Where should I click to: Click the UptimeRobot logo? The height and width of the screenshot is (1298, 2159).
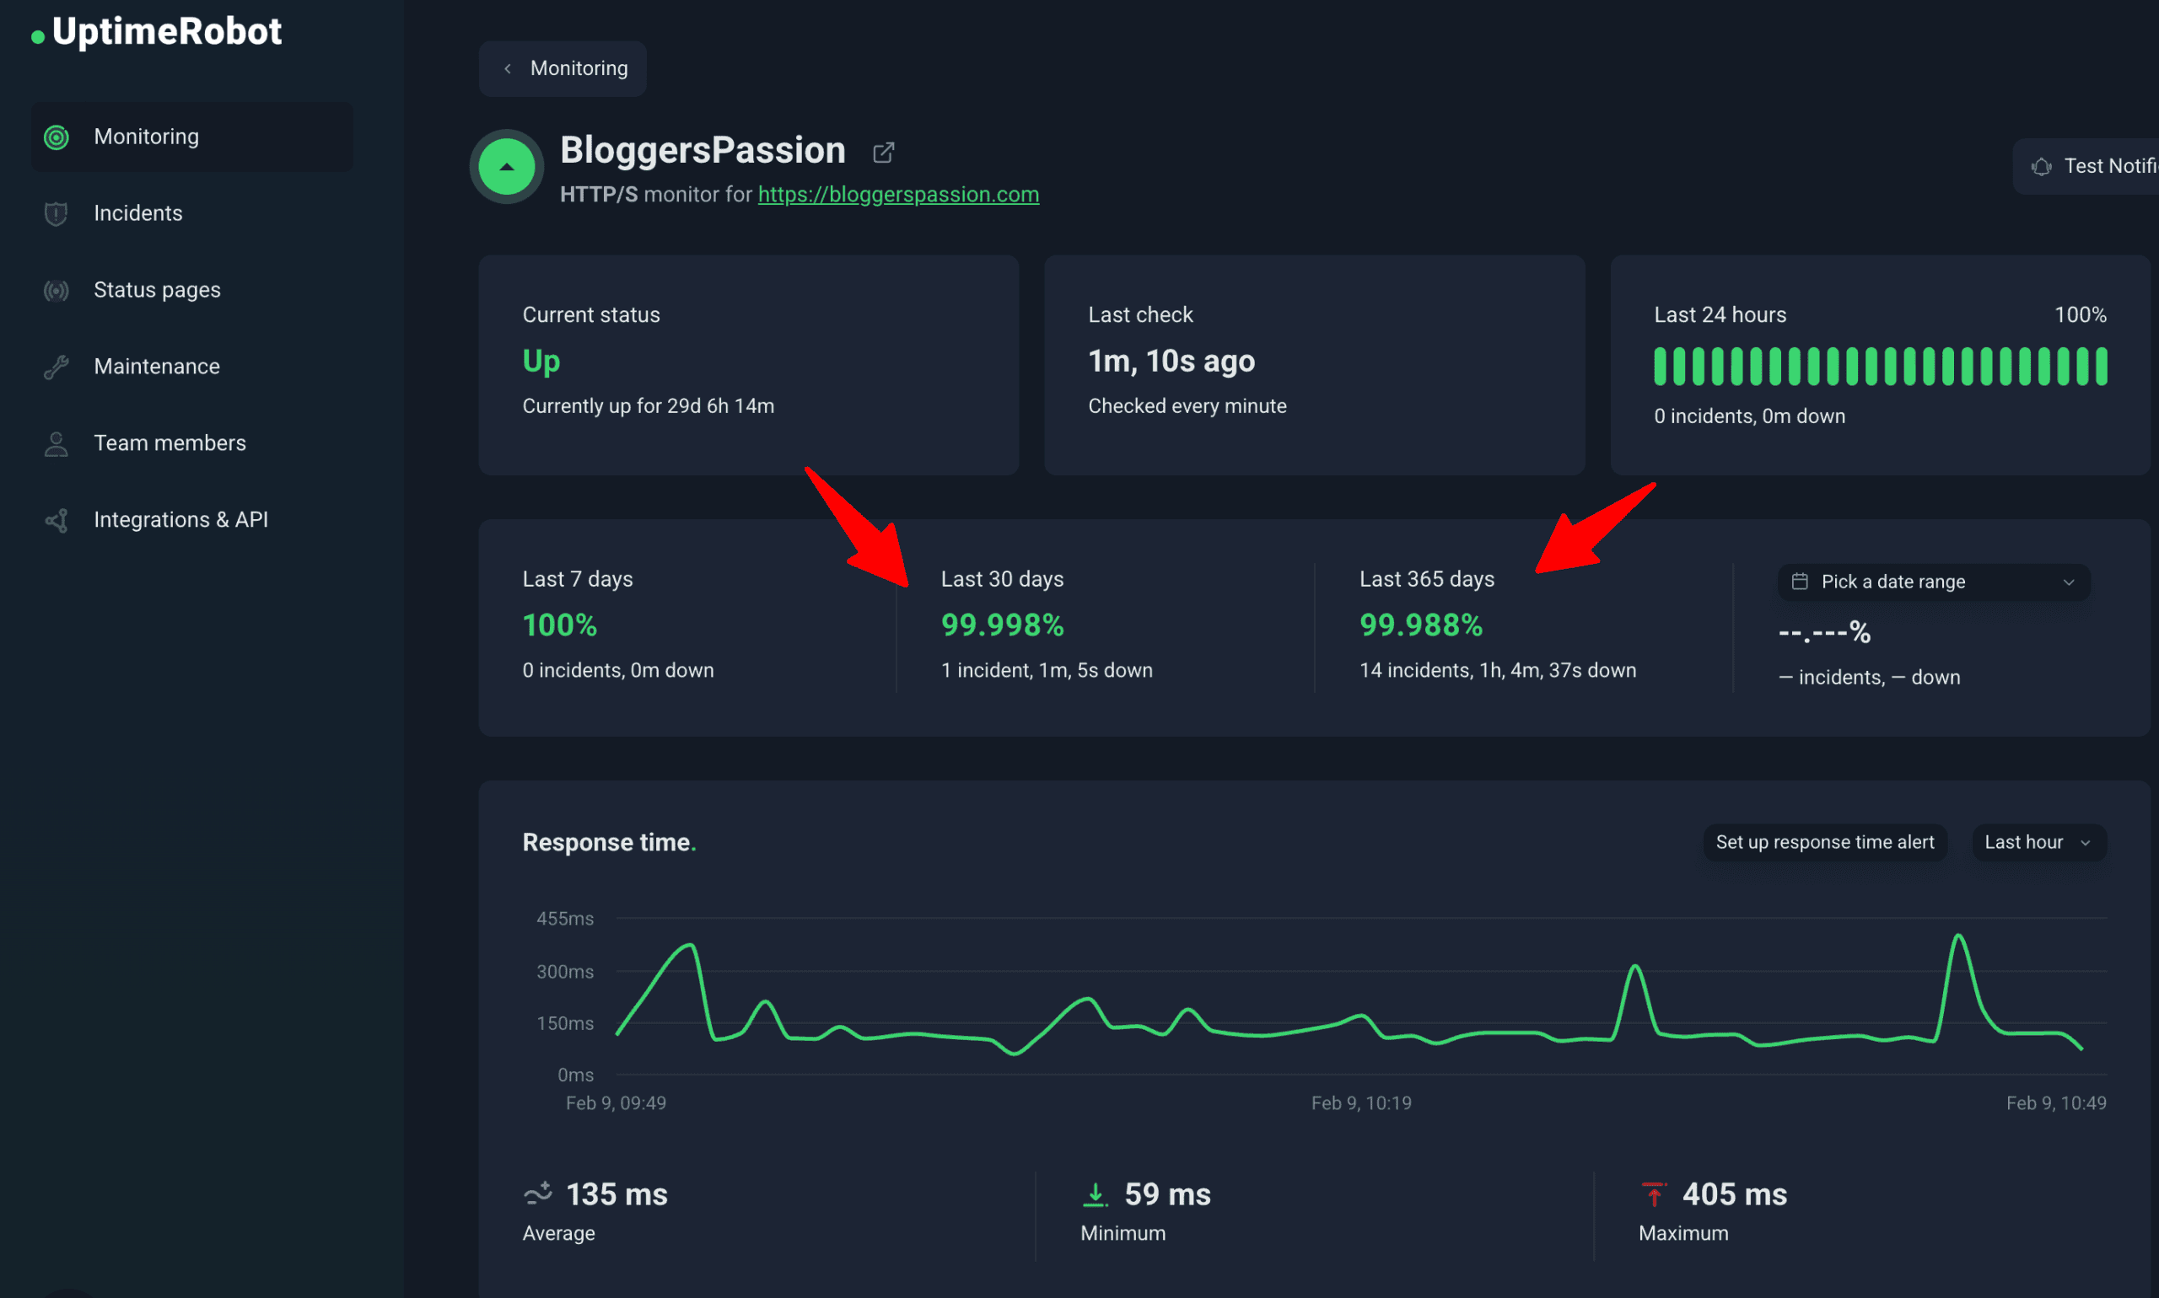[156, 31]
